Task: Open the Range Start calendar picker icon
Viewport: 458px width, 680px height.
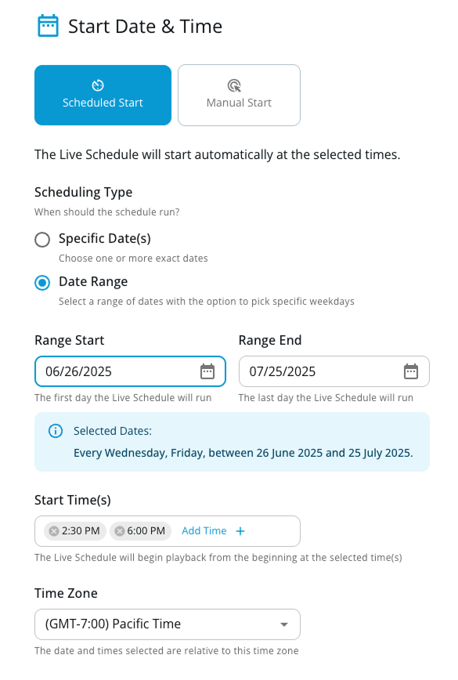Action: (207, 371)
